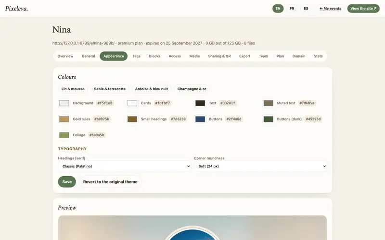
Task: Open the Corner roundness dropdown
Action: tap(260, 166)
